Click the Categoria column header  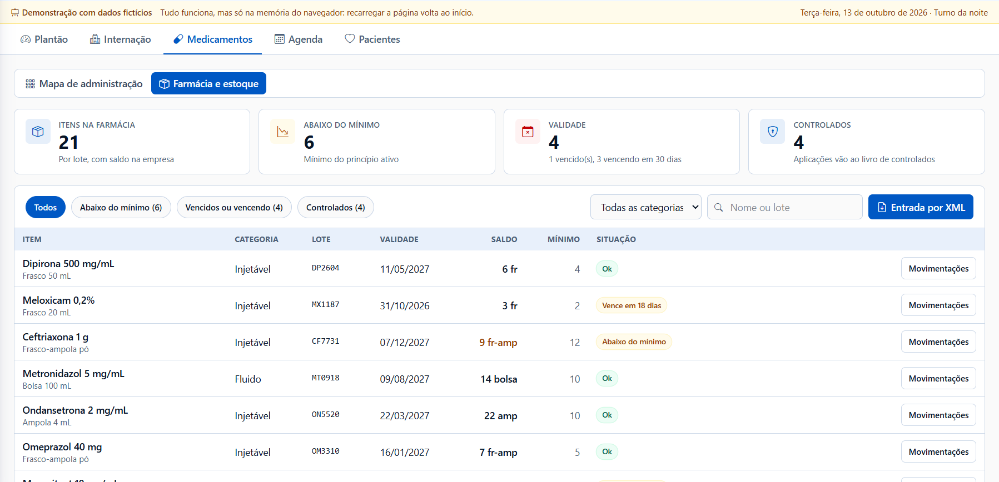[256, 239]
